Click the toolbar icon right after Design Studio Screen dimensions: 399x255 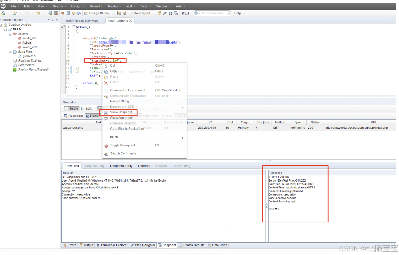[x=113, y=13]
